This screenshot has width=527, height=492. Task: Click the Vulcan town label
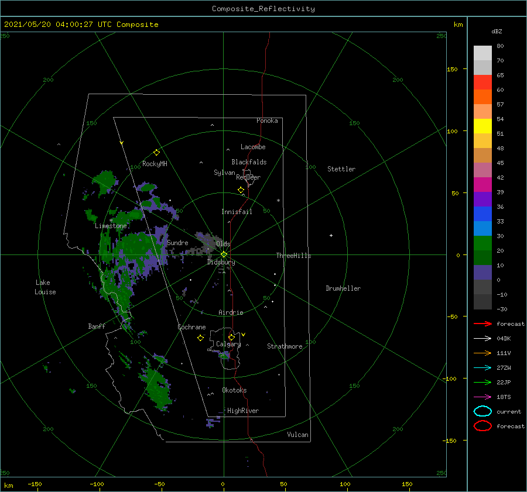coord(298,435)
